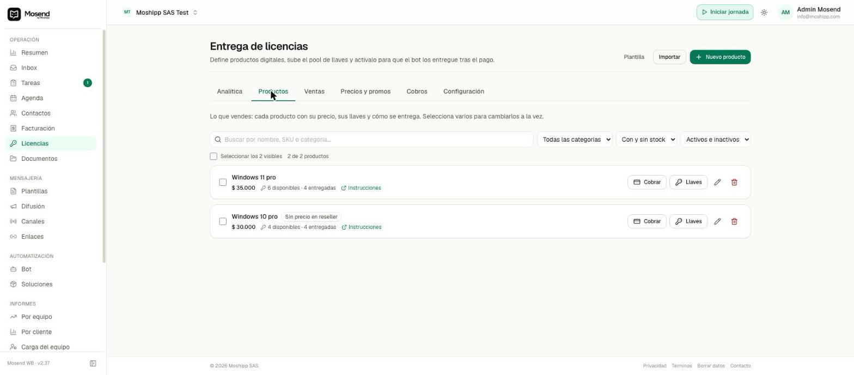The height and width of the screenshot is (375, 854).
Task: Click the Borrar datos footer link
Action: click(x=711, y=366)
